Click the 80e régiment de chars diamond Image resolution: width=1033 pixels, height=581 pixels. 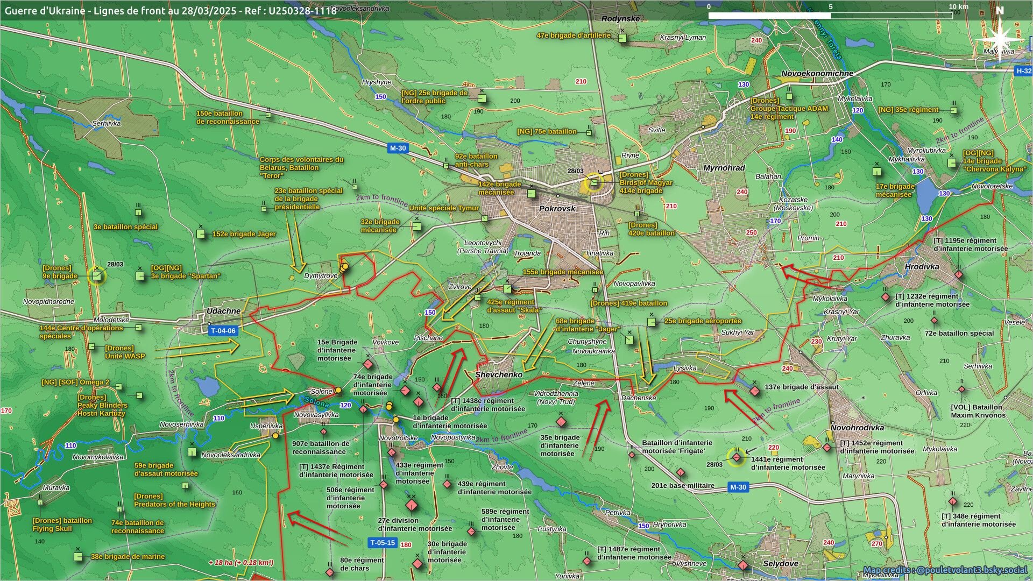(x=330, y=573)
